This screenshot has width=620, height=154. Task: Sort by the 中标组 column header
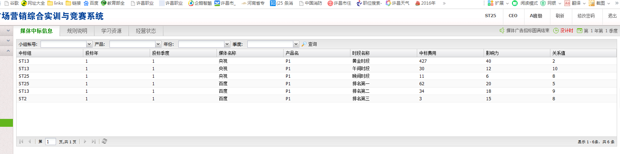(x=50, y=53)
